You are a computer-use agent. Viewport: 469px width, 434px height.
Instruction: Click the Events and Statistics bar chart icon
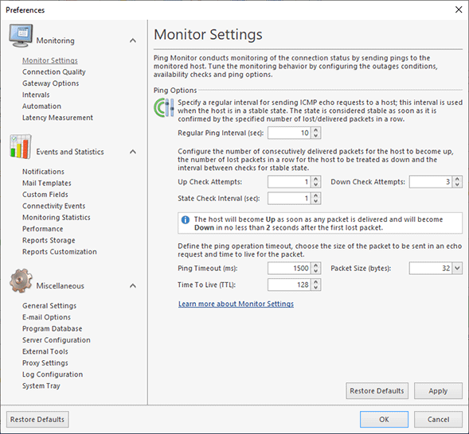21,146
